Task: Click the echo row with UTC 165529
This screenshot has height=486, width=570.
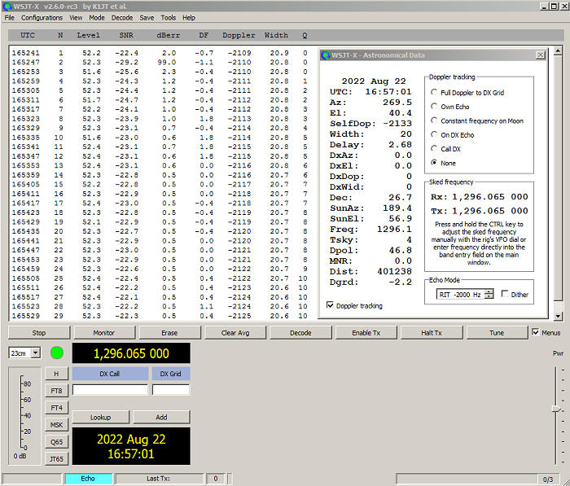Action: coord(160,316)
